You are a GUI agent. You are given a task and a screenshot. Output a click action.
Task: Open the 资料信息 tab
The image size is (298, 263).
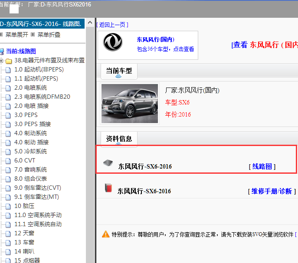tap(119, 139)
